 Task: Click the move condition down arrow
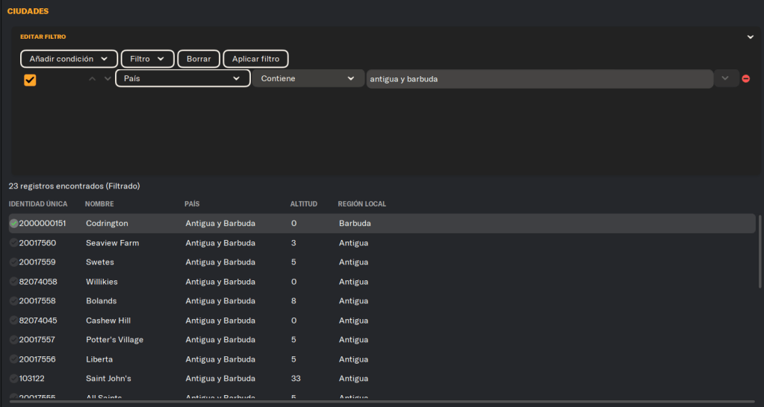tap(108, 79)
